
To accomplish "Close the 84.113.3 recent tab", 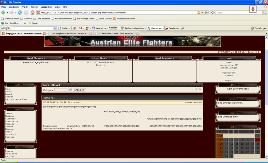I will (x=44, y=33).
